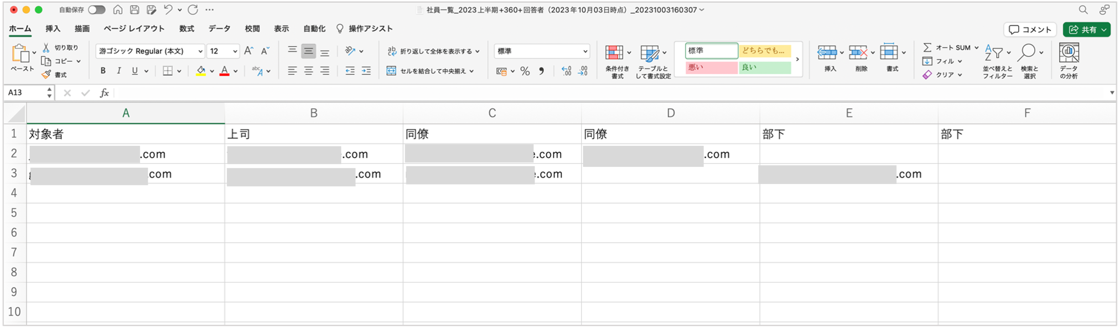The image size is (1119, 328).
Task: Increase font size with larger A icon
Action: tap(249, 51)
